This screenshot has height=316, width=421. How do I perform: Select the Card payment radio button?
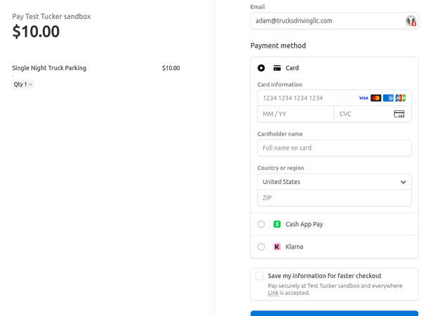[x=261, y=68]
